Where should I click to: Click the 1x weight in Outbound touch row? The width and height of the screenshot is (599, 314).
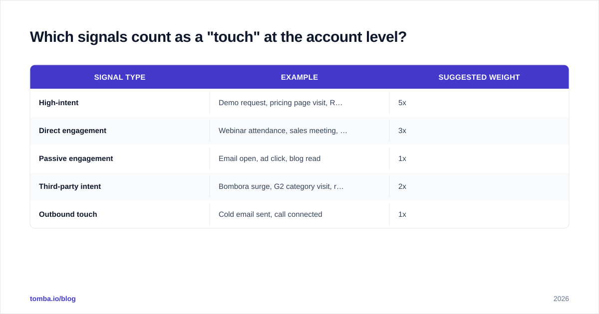point(402,214)
